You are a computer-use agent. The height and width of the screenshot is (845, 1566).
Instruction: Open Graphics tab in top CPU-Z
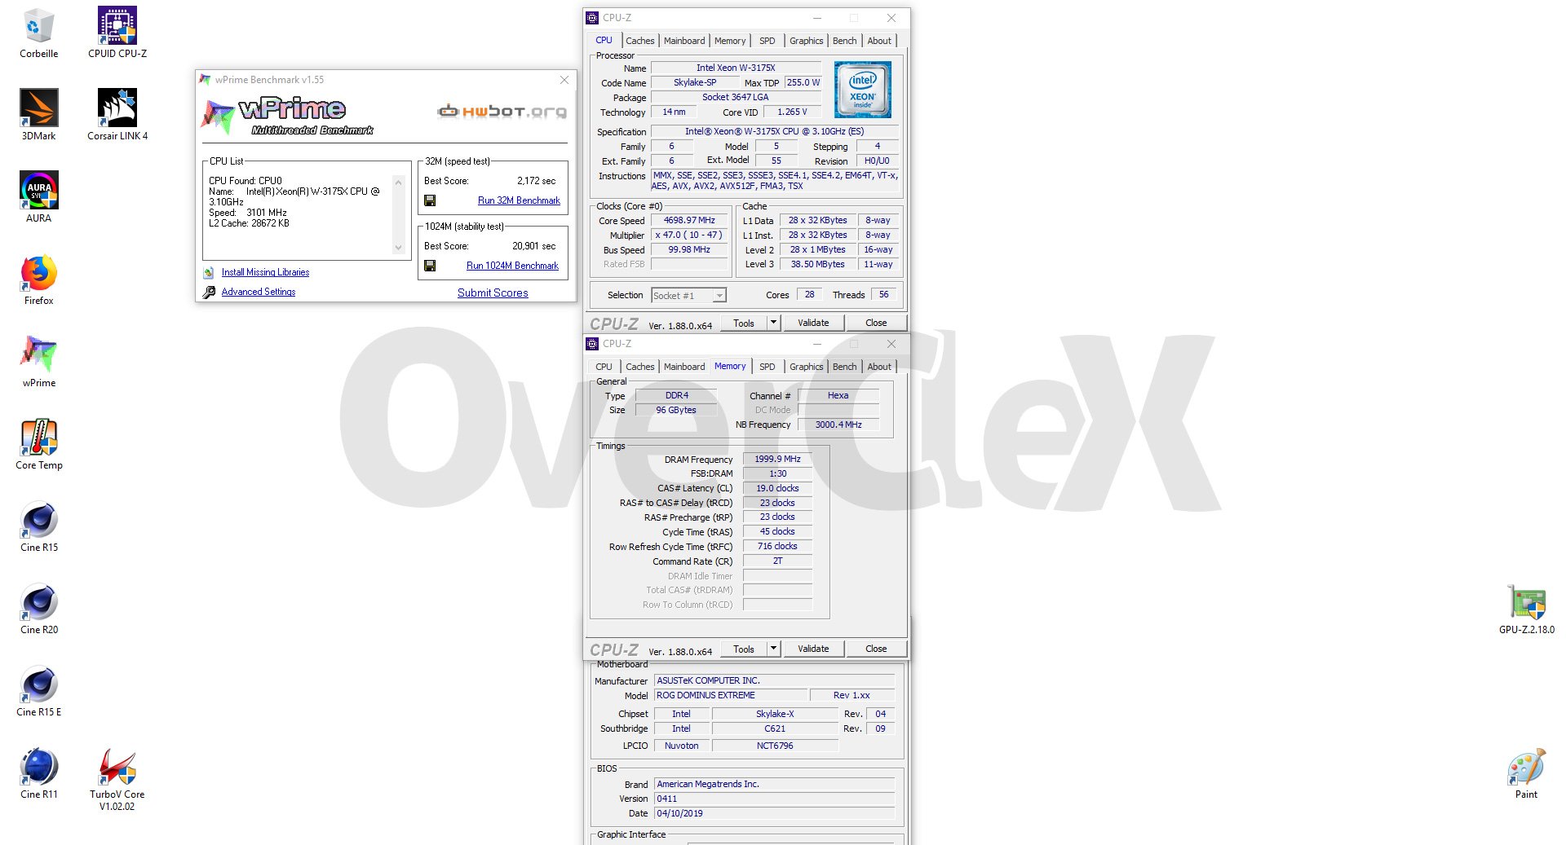[807, 41]
